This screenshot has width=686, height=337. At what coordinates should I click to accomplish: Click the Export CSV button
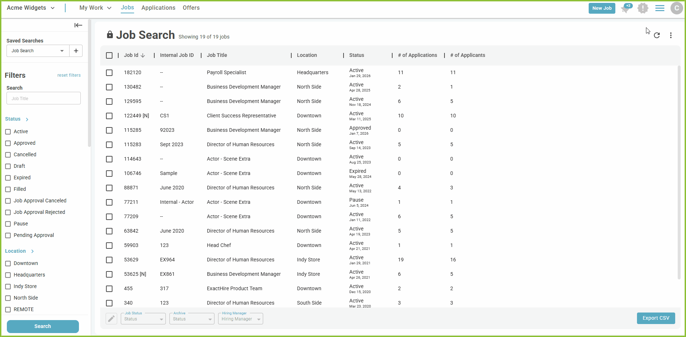(x=655, y=318)
